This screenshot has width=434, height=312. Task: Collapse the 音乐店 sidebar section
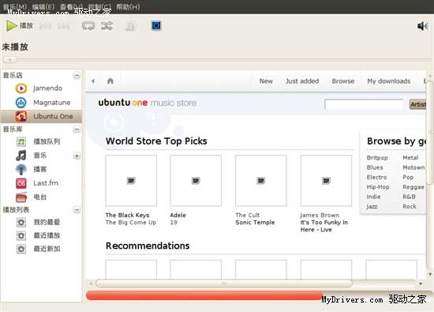77,75
